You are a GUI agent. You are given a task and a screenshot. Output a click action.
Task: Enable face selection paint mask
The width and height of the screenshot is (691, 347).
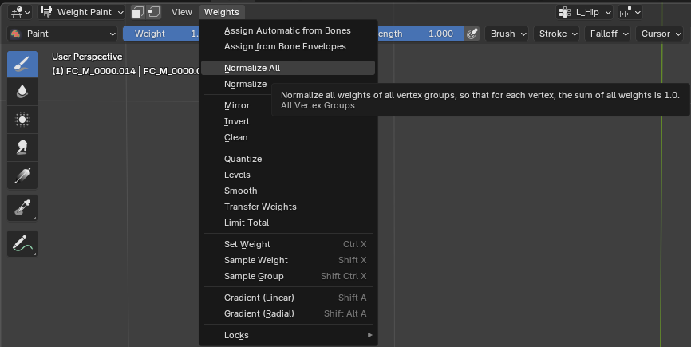click(x=138, y=12)
